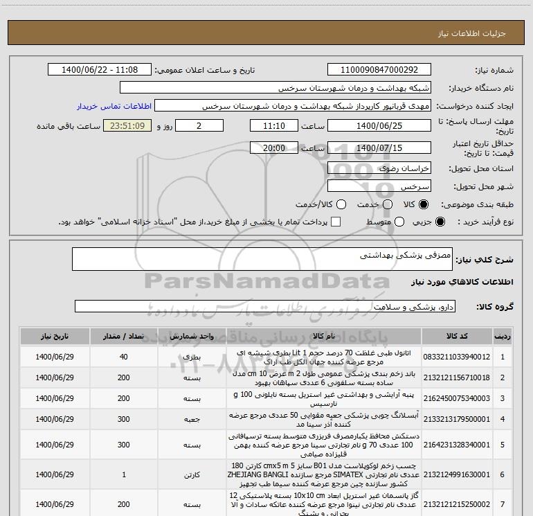The width and height of the screenshot is (533, 516).
Task: Click the تعداد / مقدار column header
Action: coord(124,337)
